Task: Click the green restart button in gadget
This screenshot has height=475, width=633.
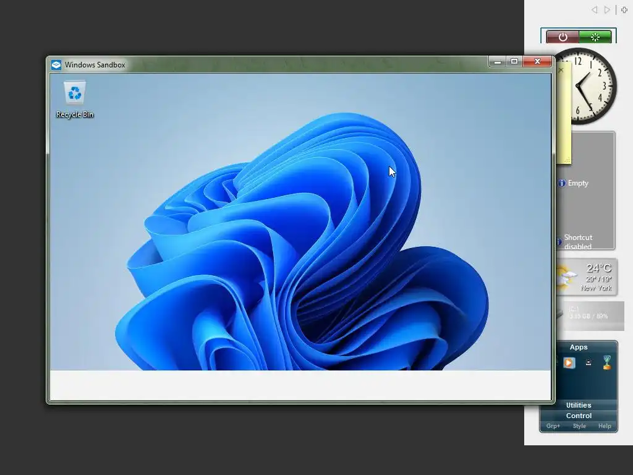Action: (x=595, y=36)
